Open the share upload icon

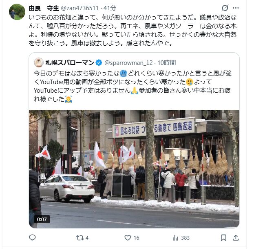(x=236, y=238)
